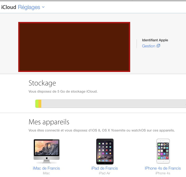Expand the Réglages dropdown chevron
Screen dimensions: 186x177
click(x=43, y=7)
